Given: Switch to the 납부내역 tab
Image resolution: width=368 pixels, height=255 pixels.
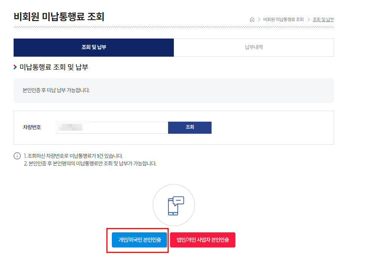Looking at the screenshot, I should pyautogui.click(x=254, y=47).
